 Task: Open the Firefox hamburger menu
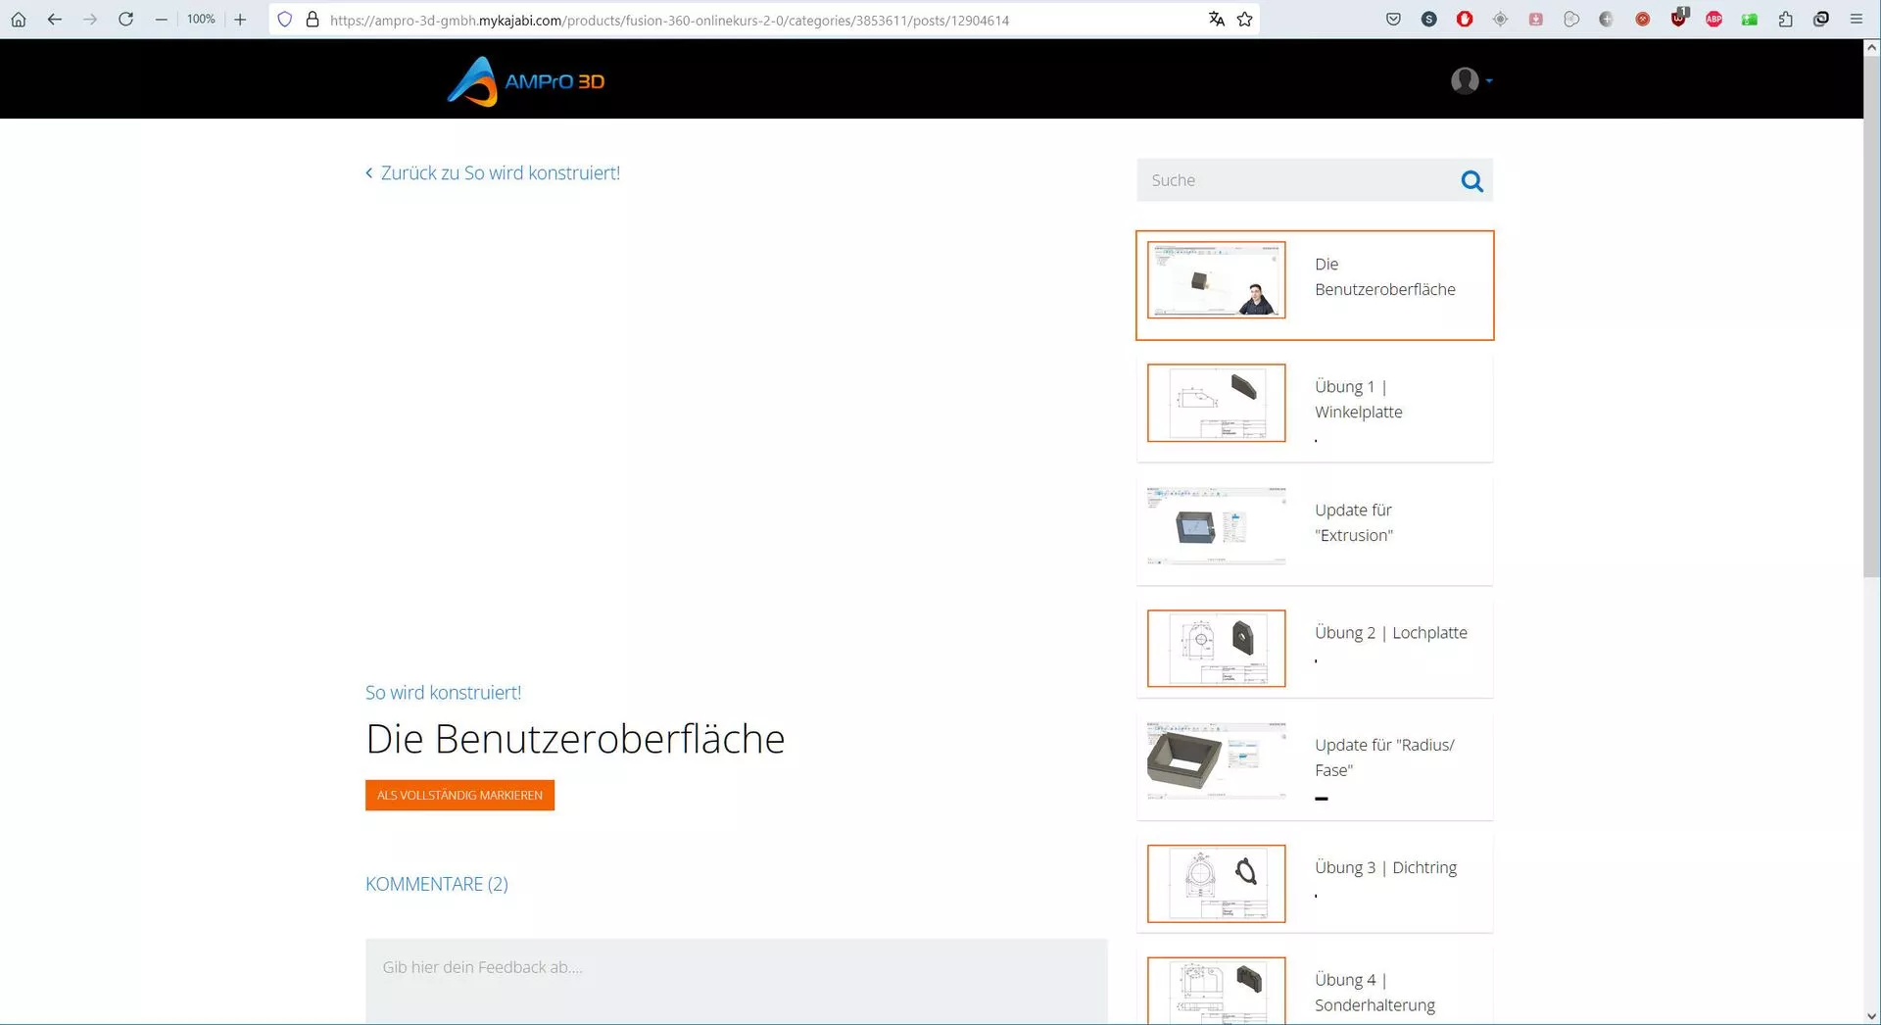coord(1856,20)
